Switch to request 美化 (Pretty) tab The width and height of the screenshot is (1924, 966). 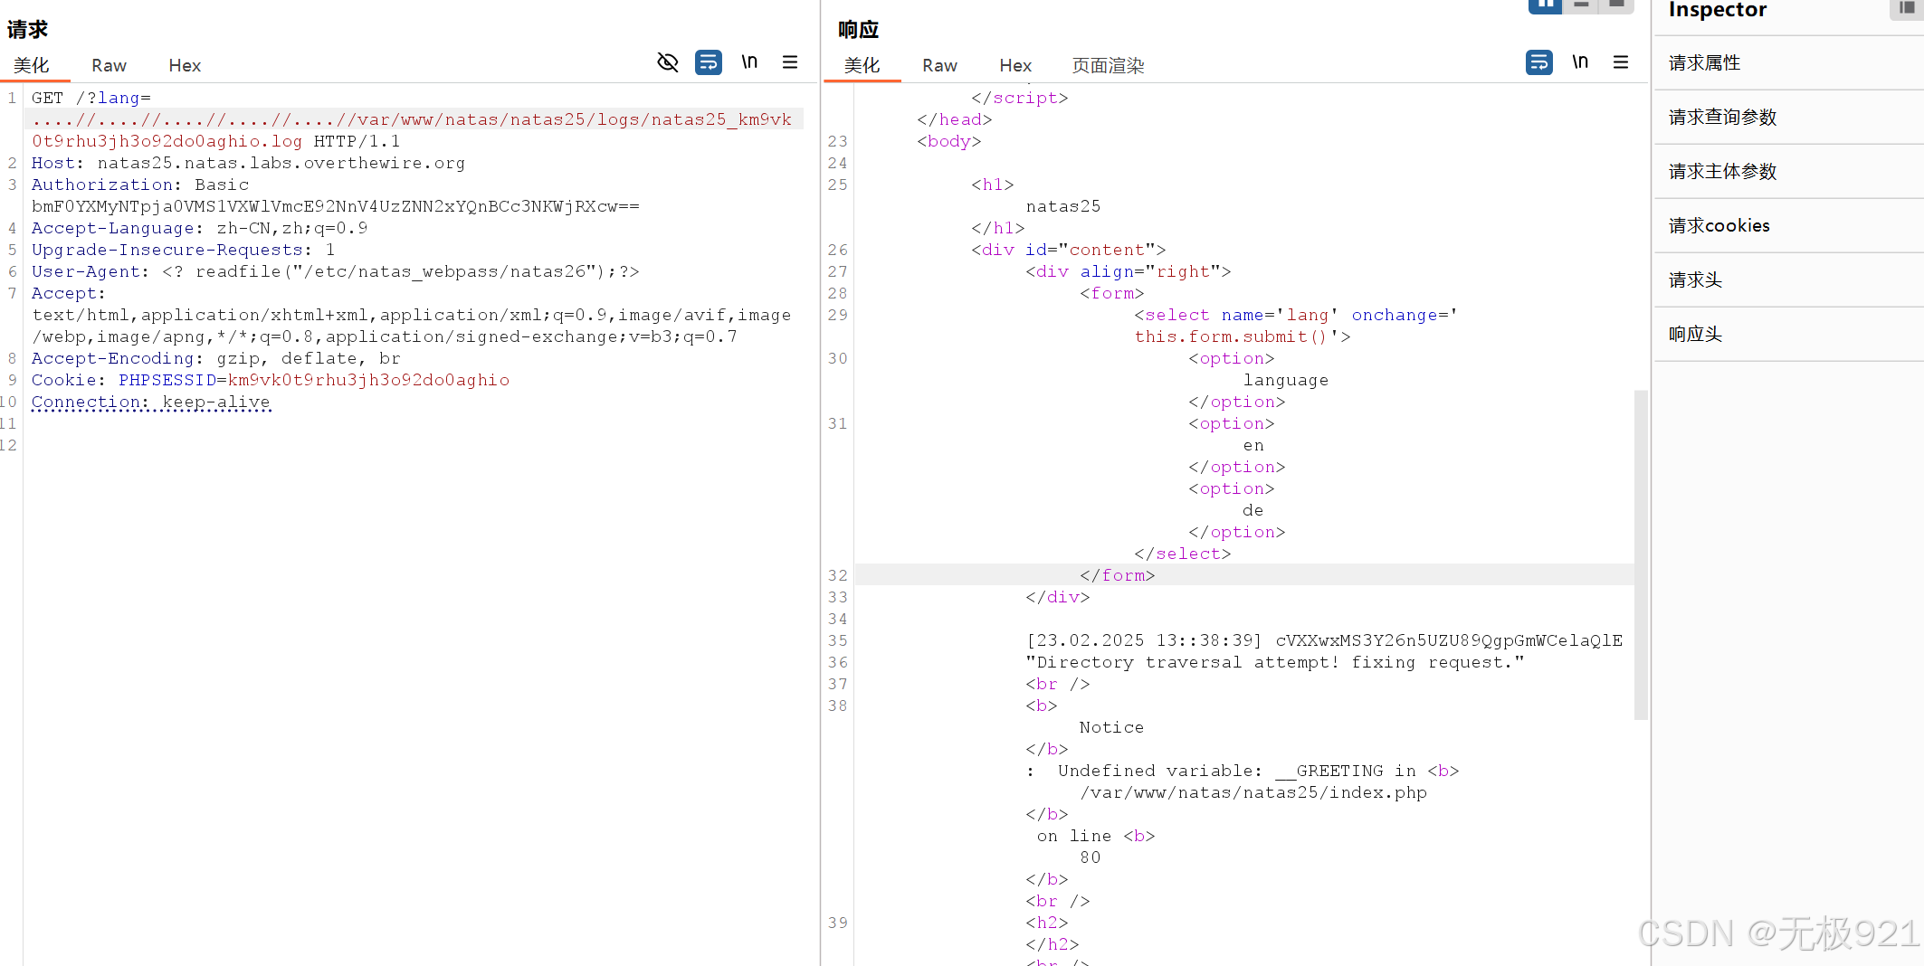(x=32, y=65)
